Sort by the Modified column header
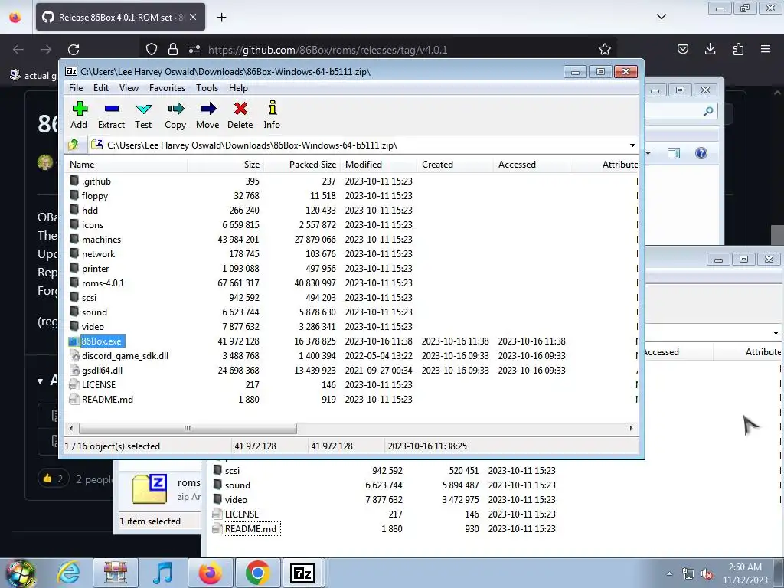 [378, 165]
